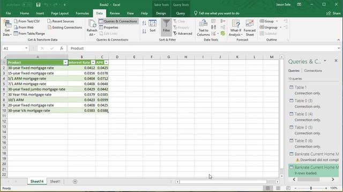The width and height of the screenshot is (343, 192).
Task: Open Existing Connections
Action: tap(65, 27)
